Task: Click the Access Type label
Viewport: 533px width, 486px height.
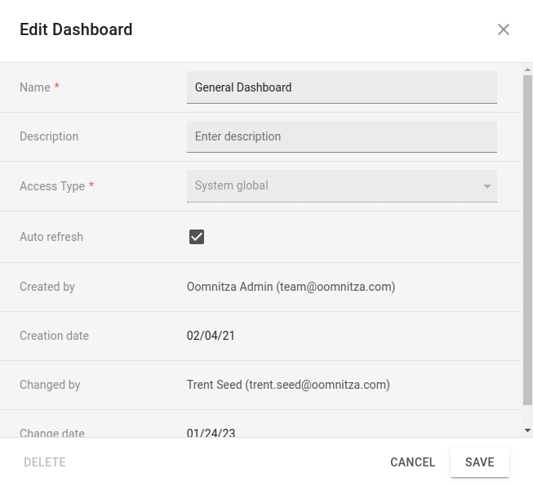Action: [52, 186]
